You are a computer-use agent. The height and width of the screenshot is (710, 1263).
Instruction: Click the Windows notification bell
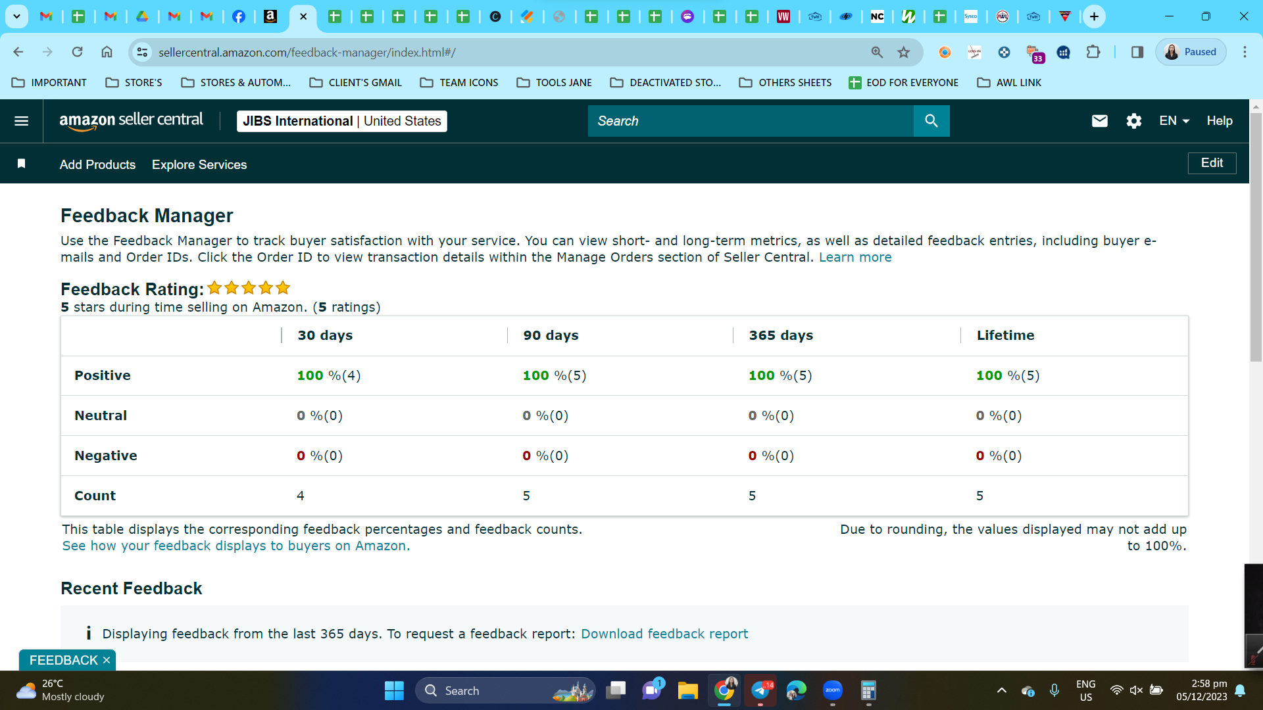[1240, 690]
